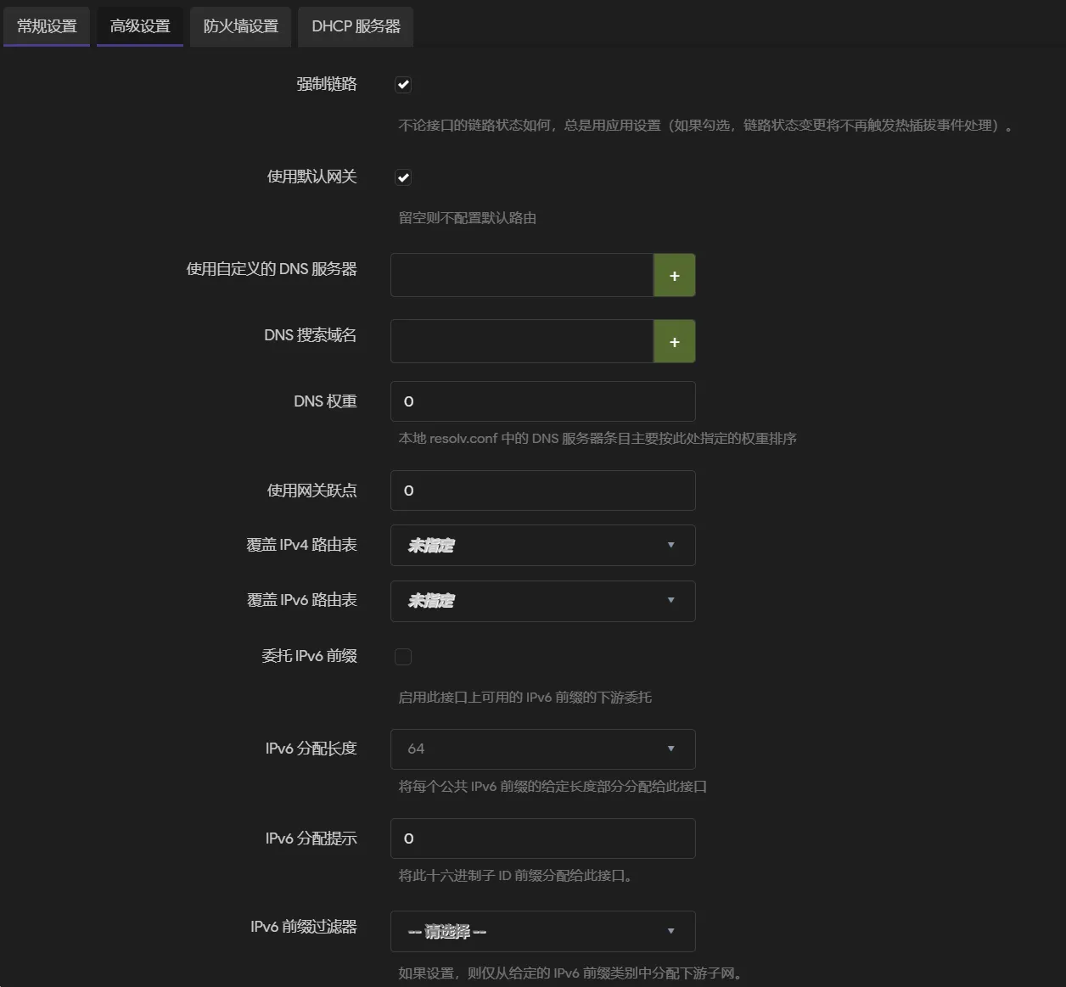This screenshot has height=987, width=1066.
Task: Click the arrow on 覆盖 IPv4 路由表 selector
Action: click(670, 546)
